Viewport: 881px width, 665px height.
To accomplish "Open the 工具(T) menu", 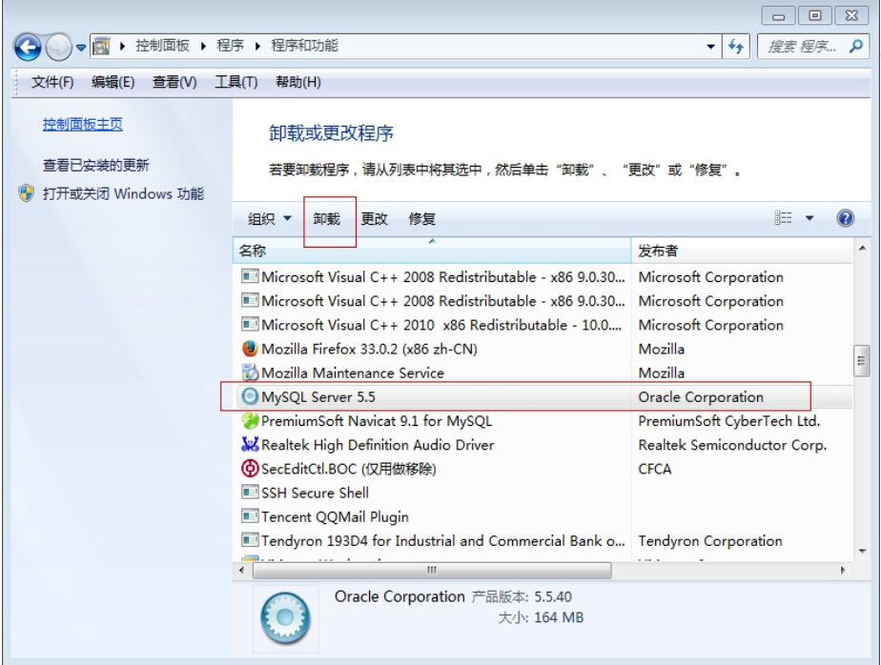I will click(236, 82).
